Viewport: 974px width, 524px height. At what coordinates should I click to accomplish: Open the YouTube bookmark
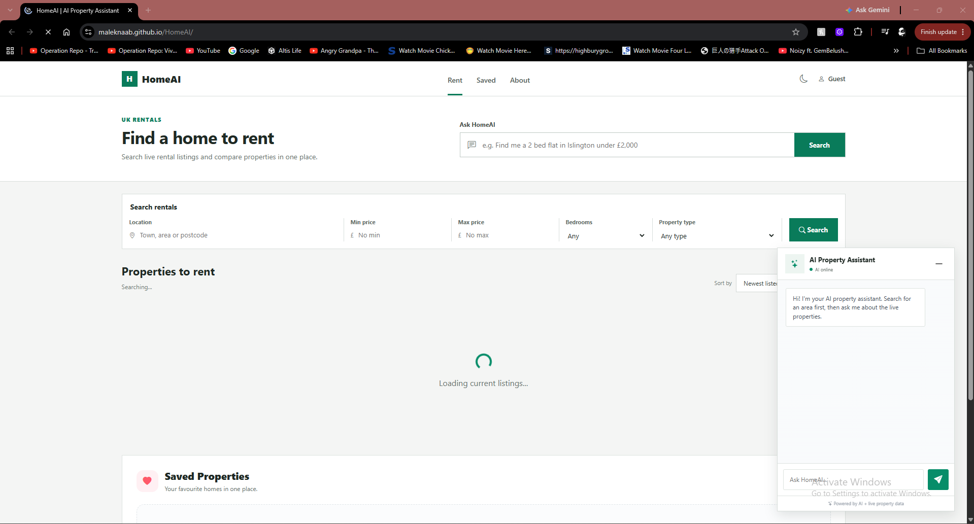pos(203,51)
